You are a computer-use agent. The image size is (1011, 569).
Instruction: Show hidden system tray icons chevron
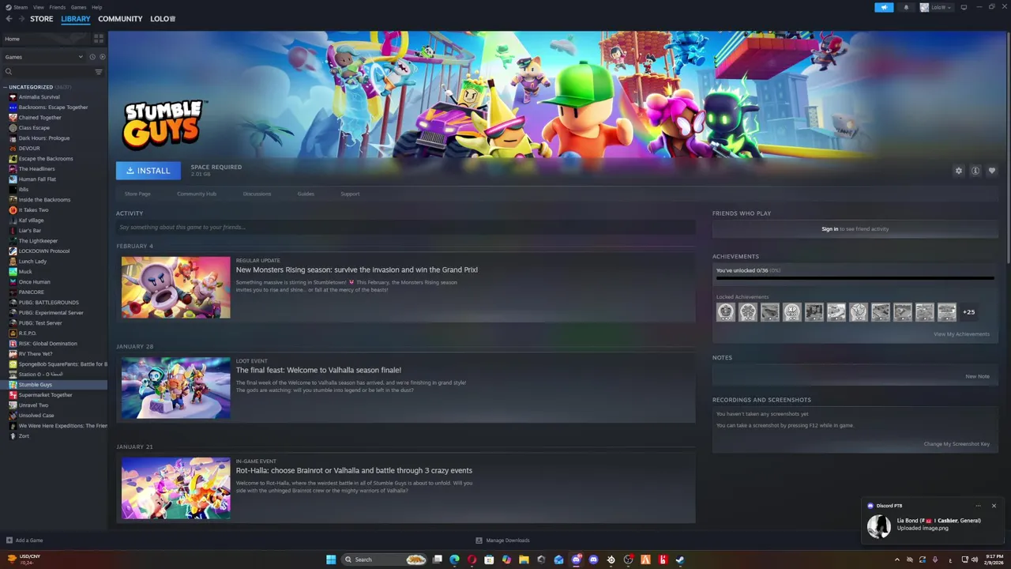pyautogui.click(x=896, y=560)
